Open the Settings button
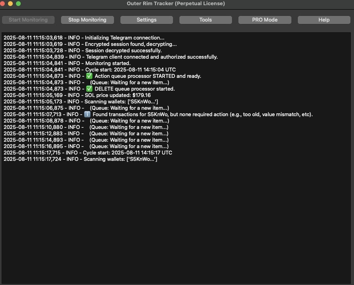The image size is (354, 285). (x=147, y=20)
